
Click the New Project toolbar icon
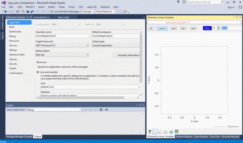[17, 12]
